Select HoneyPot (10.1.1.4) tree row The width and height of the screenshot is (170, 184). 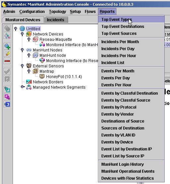tap(64, 77)
